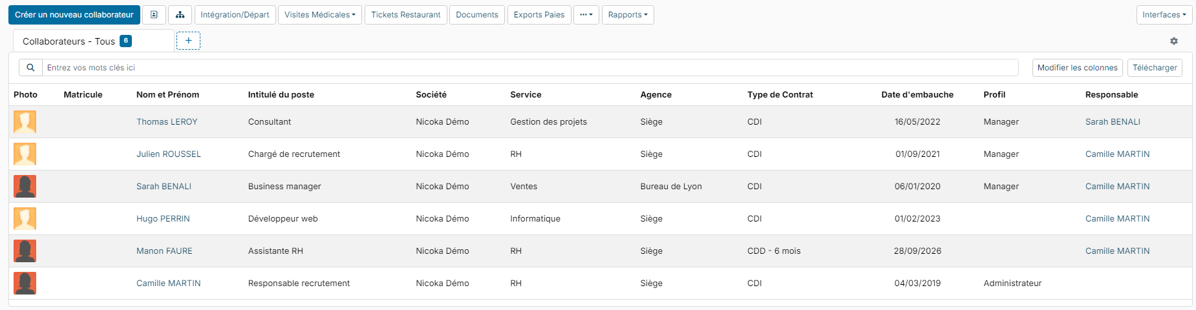Sort by Nom et Prénom column header
Viewport: 1196px width, 310px height.
point(167,94)
